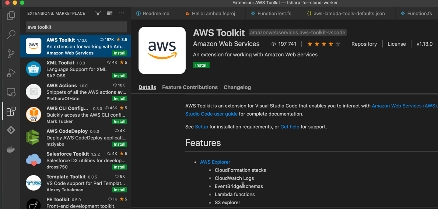
Task: Open Views and More Actions ellipsis
Action: [x=122, y=13]
